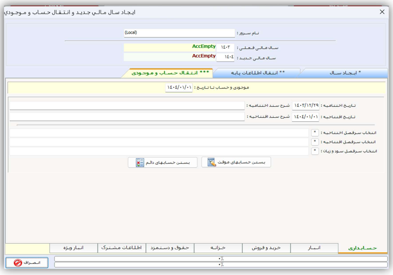The image size is (393, 275).
Task: Click the تاریخ اختتامیه date field
Action: pos(306,105)
